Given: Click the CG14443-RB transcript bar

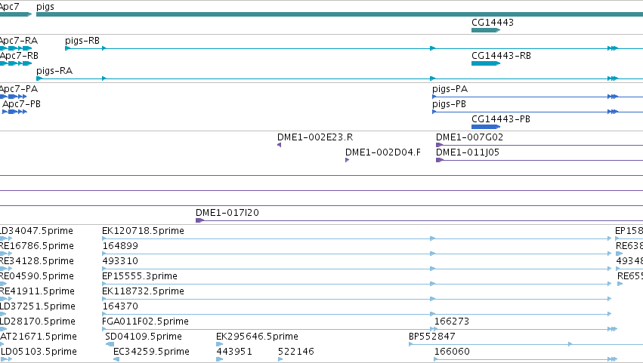Looking at the screenshot, I should [x=486, y=63].
